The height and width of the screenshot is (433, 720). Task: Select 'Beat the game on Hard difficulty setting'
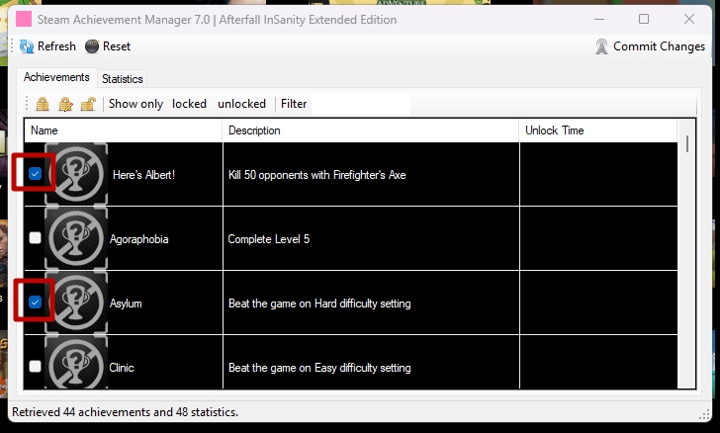point(319,303)
